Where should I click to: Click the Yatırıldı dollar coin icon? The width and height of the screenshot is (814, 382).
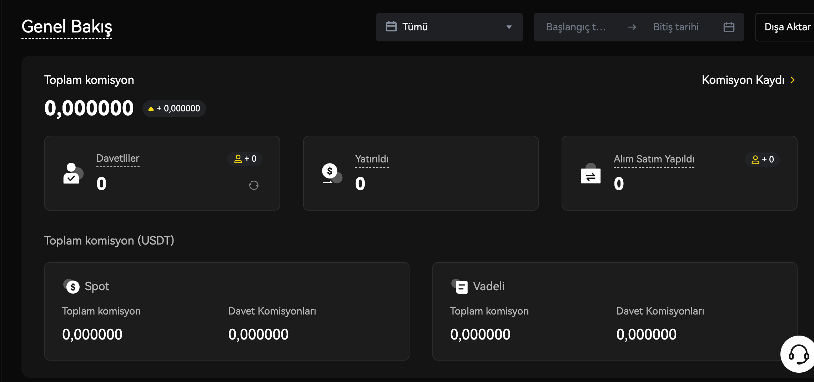[x=331, y=174]
